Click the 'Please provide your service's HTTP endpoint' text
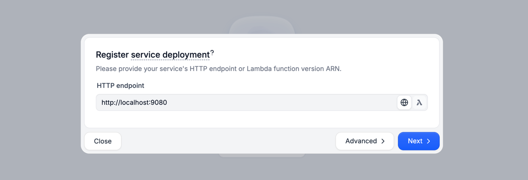Viewport: 528px width, 180px height. coord(219,69)
